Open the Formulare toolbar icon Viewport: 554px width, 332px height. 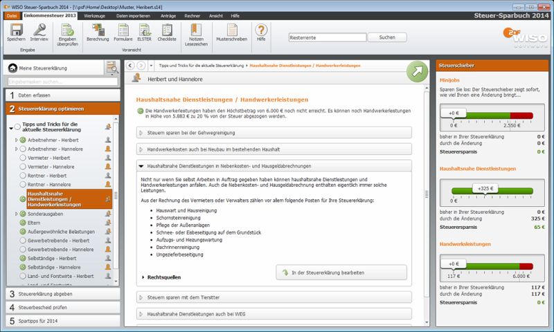coord(123,30)
